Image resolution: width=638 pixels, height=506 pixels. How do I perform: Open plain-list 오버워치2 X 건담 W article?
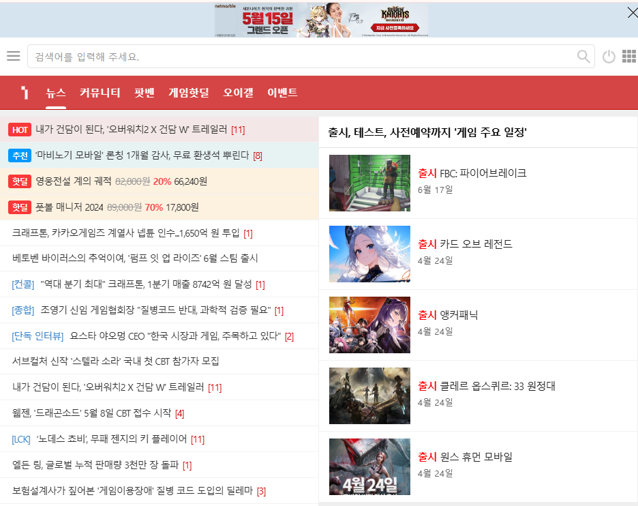(108, 387)
